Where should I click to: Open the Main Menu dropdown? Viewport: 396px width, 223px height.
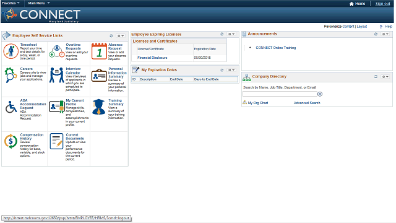[39, 3]
